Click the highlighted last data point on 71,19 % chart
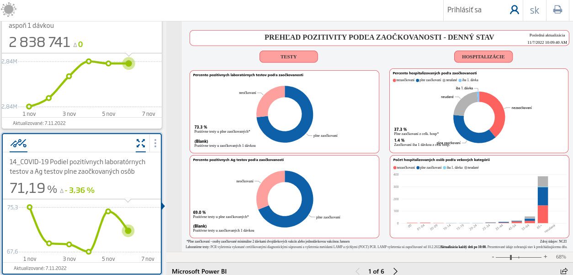 (x=128, y=231)
